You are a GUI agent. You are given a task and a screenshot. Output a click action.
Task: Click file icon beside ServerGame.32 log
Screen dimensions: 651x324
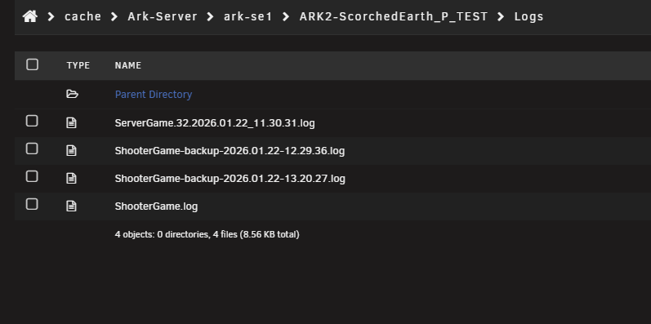(x=71, y=122)
